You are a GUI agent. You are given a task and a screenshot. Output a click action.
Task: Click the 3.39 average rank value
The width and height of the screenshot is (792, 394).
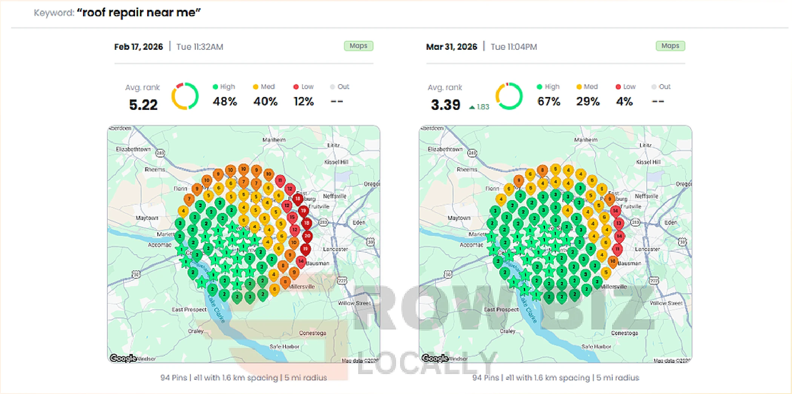(445, 105)
